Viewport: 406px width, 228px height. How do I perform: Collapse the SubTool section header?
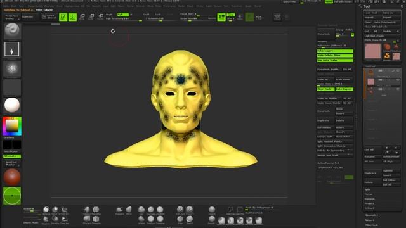[x=370, y=66]
